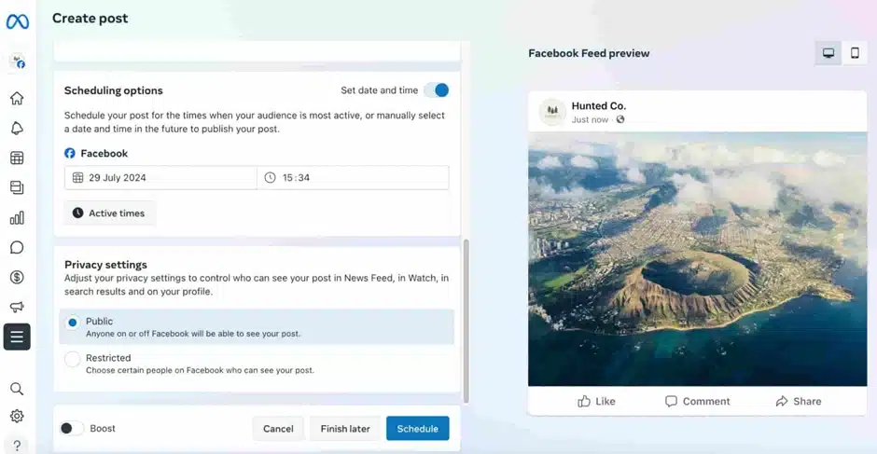877x454 pixels.
Task: Select the Restricted privacy option
Action: pos(73,359)
